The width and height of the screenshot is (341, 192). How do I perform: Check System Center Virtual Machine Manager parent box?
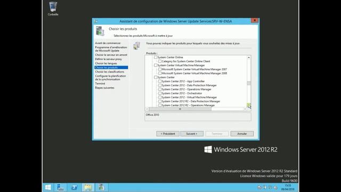pyautogui.click(x=156, y=65)
